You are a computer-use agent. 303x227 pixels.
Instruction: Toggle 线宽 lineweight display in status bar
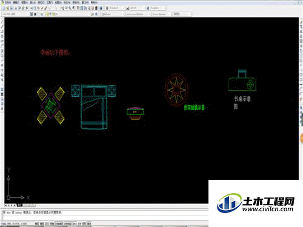(x=84, y=223)
